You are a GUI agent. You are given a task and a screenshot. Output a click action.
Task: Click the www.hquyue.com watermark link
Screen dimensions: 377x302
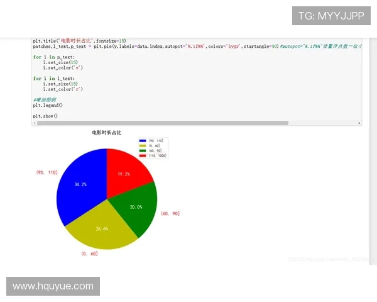(53, 286)
